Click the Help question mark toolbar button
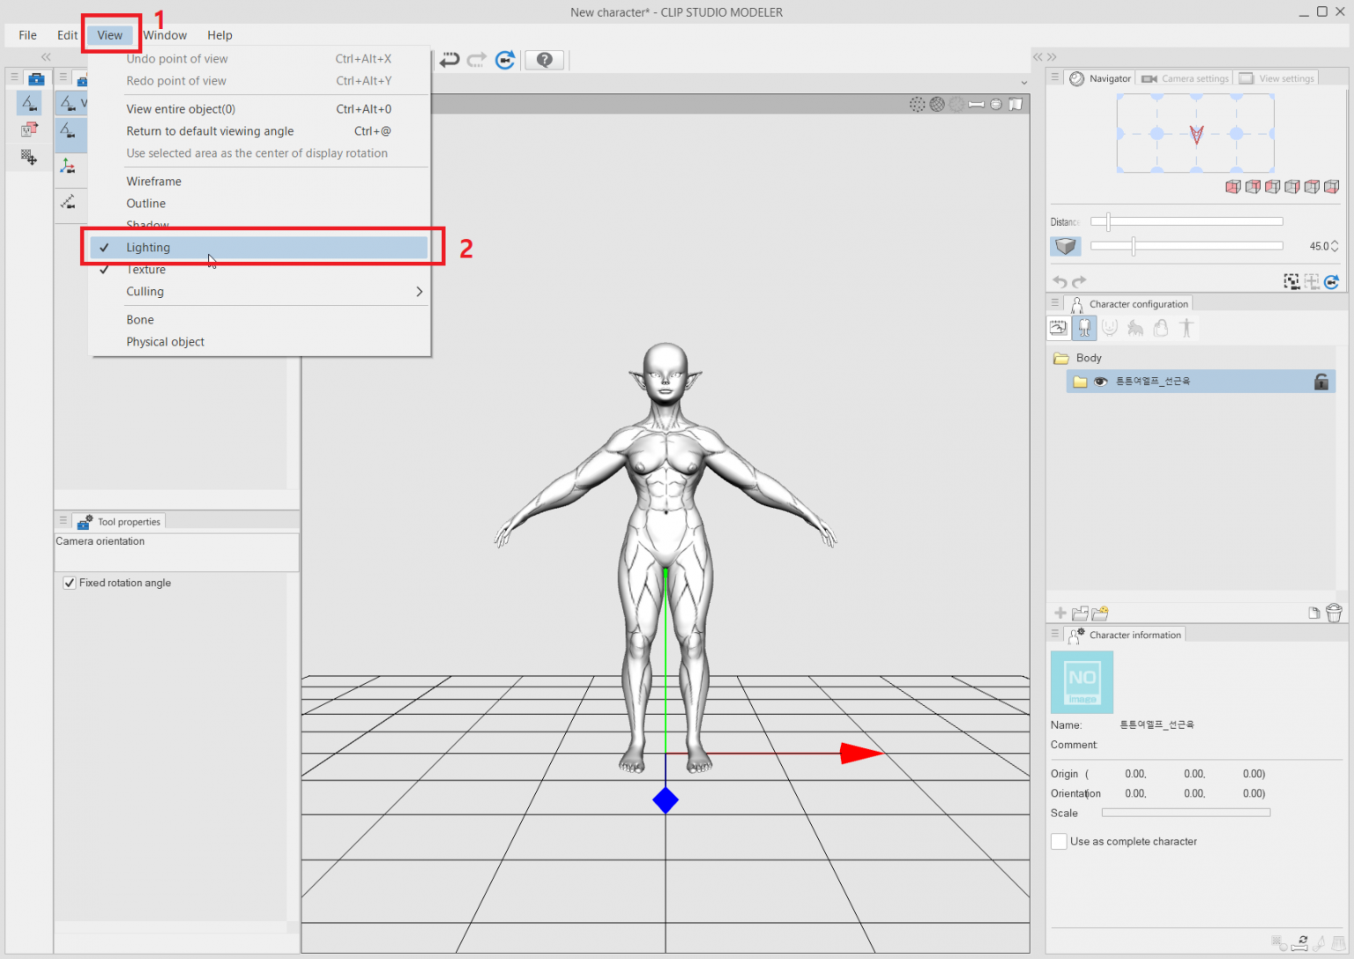Image resolution: width=1354 pixels, height=959 pixels. pyautogui.click(x=544, y=60)
